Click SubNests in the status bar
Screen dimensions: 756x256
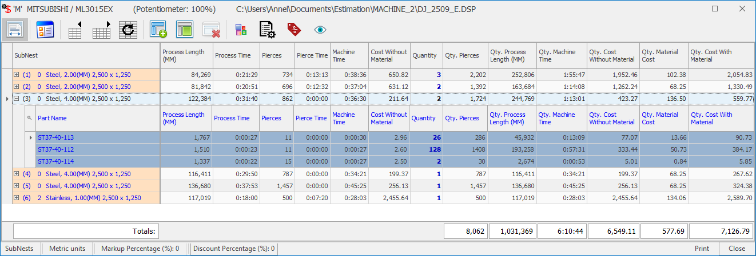pos(19,249)
